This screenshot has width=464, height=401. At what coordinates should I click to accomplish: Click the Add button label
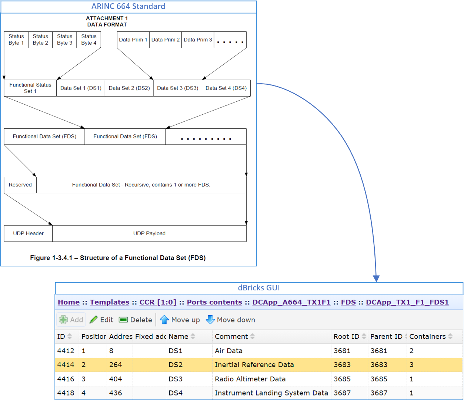77,320
